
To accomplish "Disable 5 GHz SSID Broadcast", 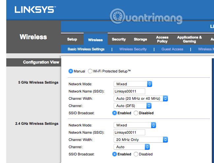I will click(136, 113).
